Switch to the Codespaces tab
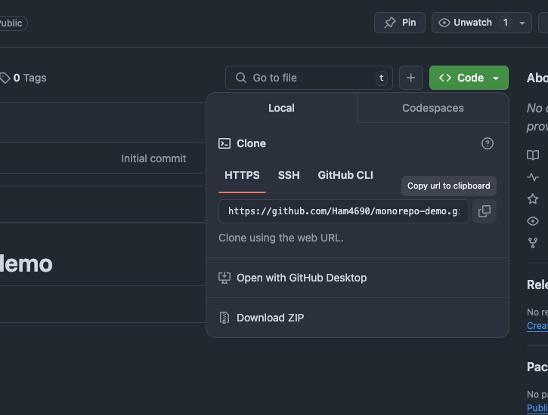Image resolution: width=548 pixels, height=415 pixels. point(432,108)
